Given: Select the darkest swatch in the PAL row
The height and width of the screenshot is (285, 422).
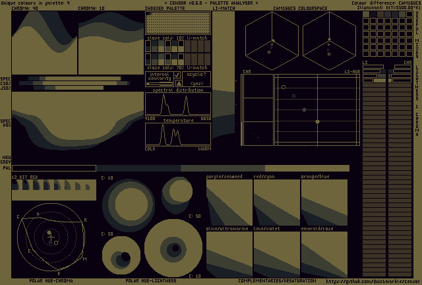Looking at the screenshot, I should [54, 168].
